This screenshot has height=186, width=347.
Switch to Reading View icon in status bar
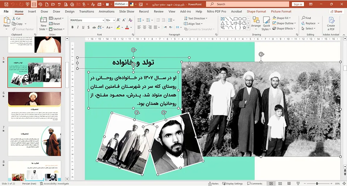289,183
